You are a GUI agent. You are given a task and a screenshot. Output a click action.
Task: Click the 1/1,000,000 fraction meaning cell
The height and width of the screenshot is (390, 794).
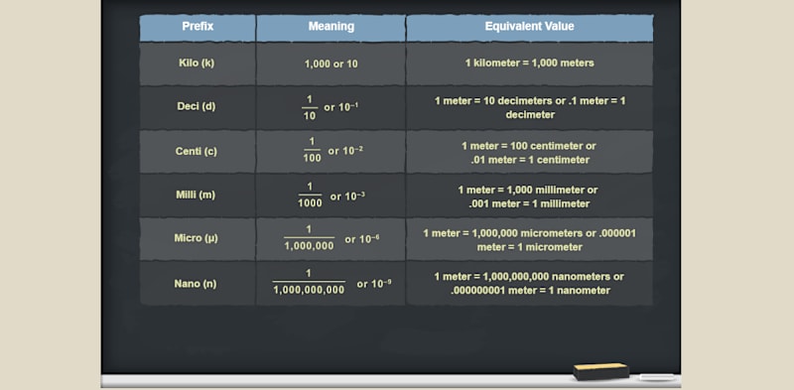[x=331, y=238]
